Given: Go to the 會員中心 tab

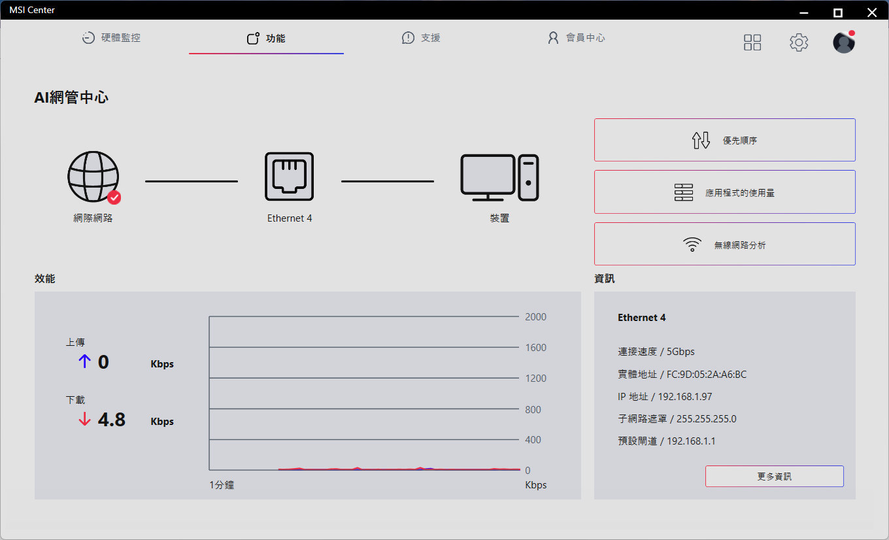Looking at the screenshot, I should point(576,38).
